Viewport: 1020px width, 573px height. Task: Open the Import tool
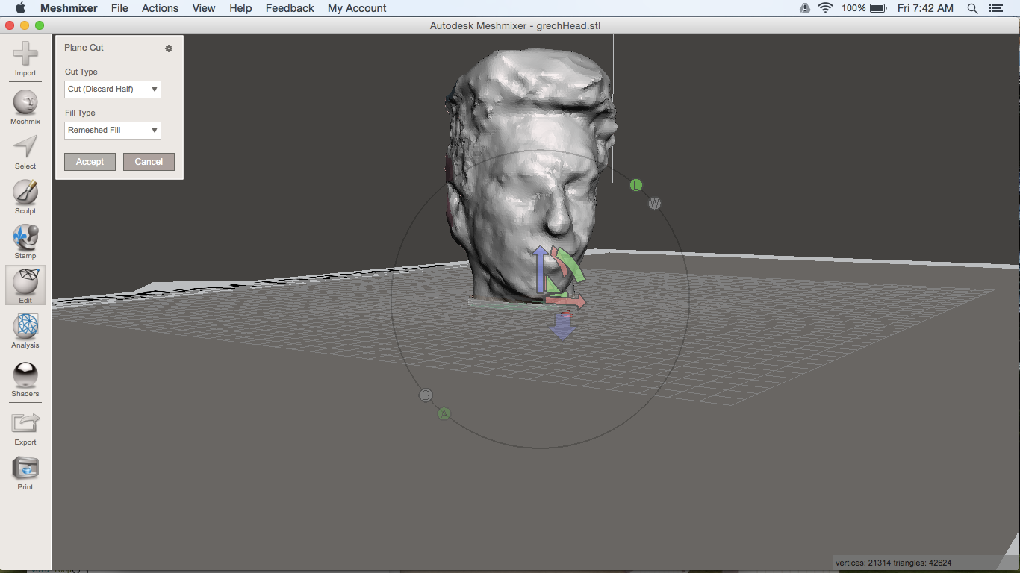point(25,58)
